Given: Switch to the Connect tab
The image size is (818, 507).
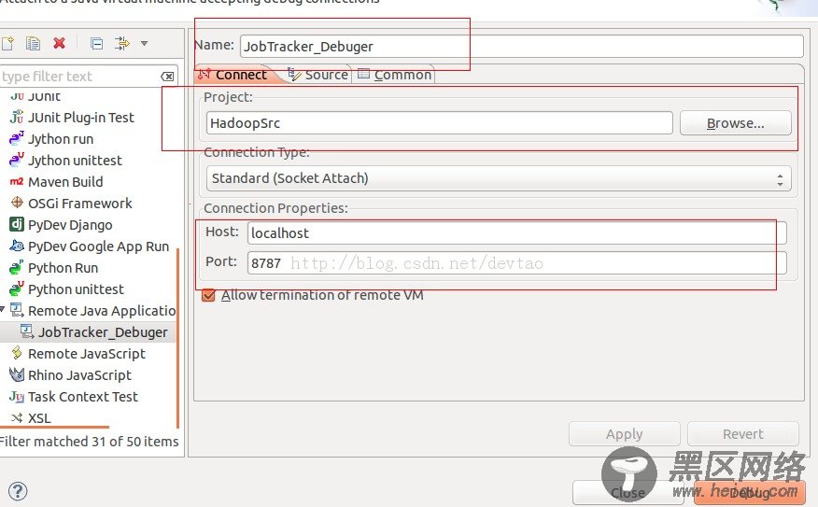Looking at the screenshot, I should click(x=233, y=75).
